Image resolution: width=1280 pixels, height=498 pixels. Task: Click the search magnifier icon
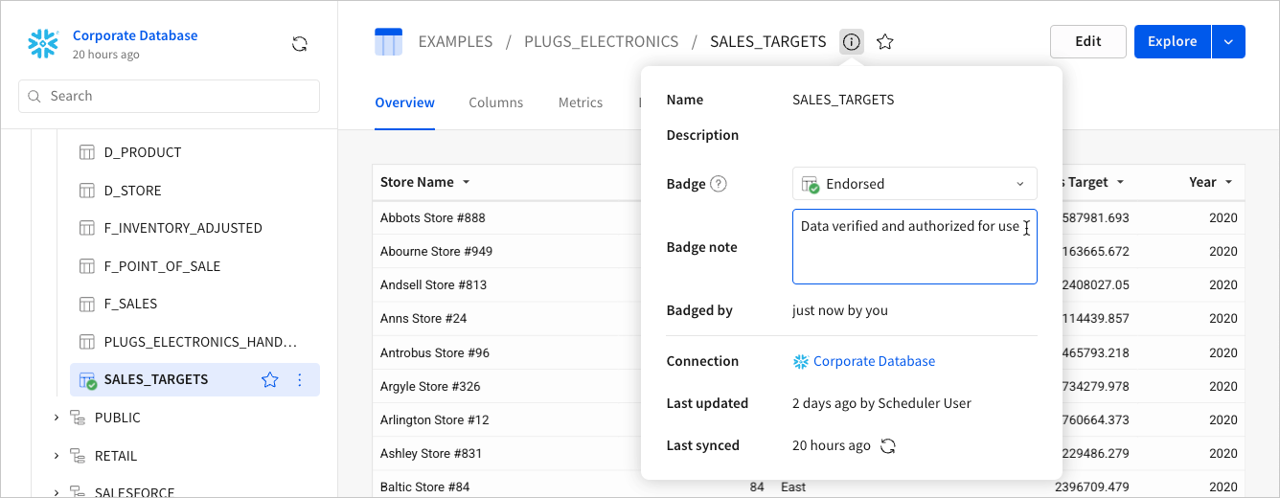click(34, 97)
